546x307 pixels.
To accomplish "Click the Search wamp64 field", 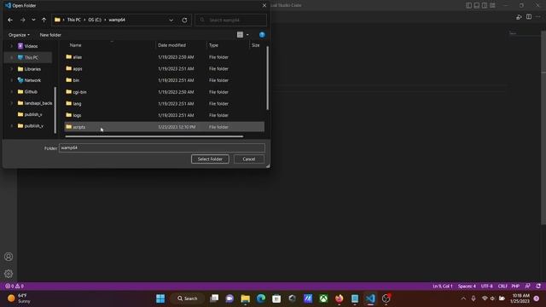I will (x=231, y=20).
